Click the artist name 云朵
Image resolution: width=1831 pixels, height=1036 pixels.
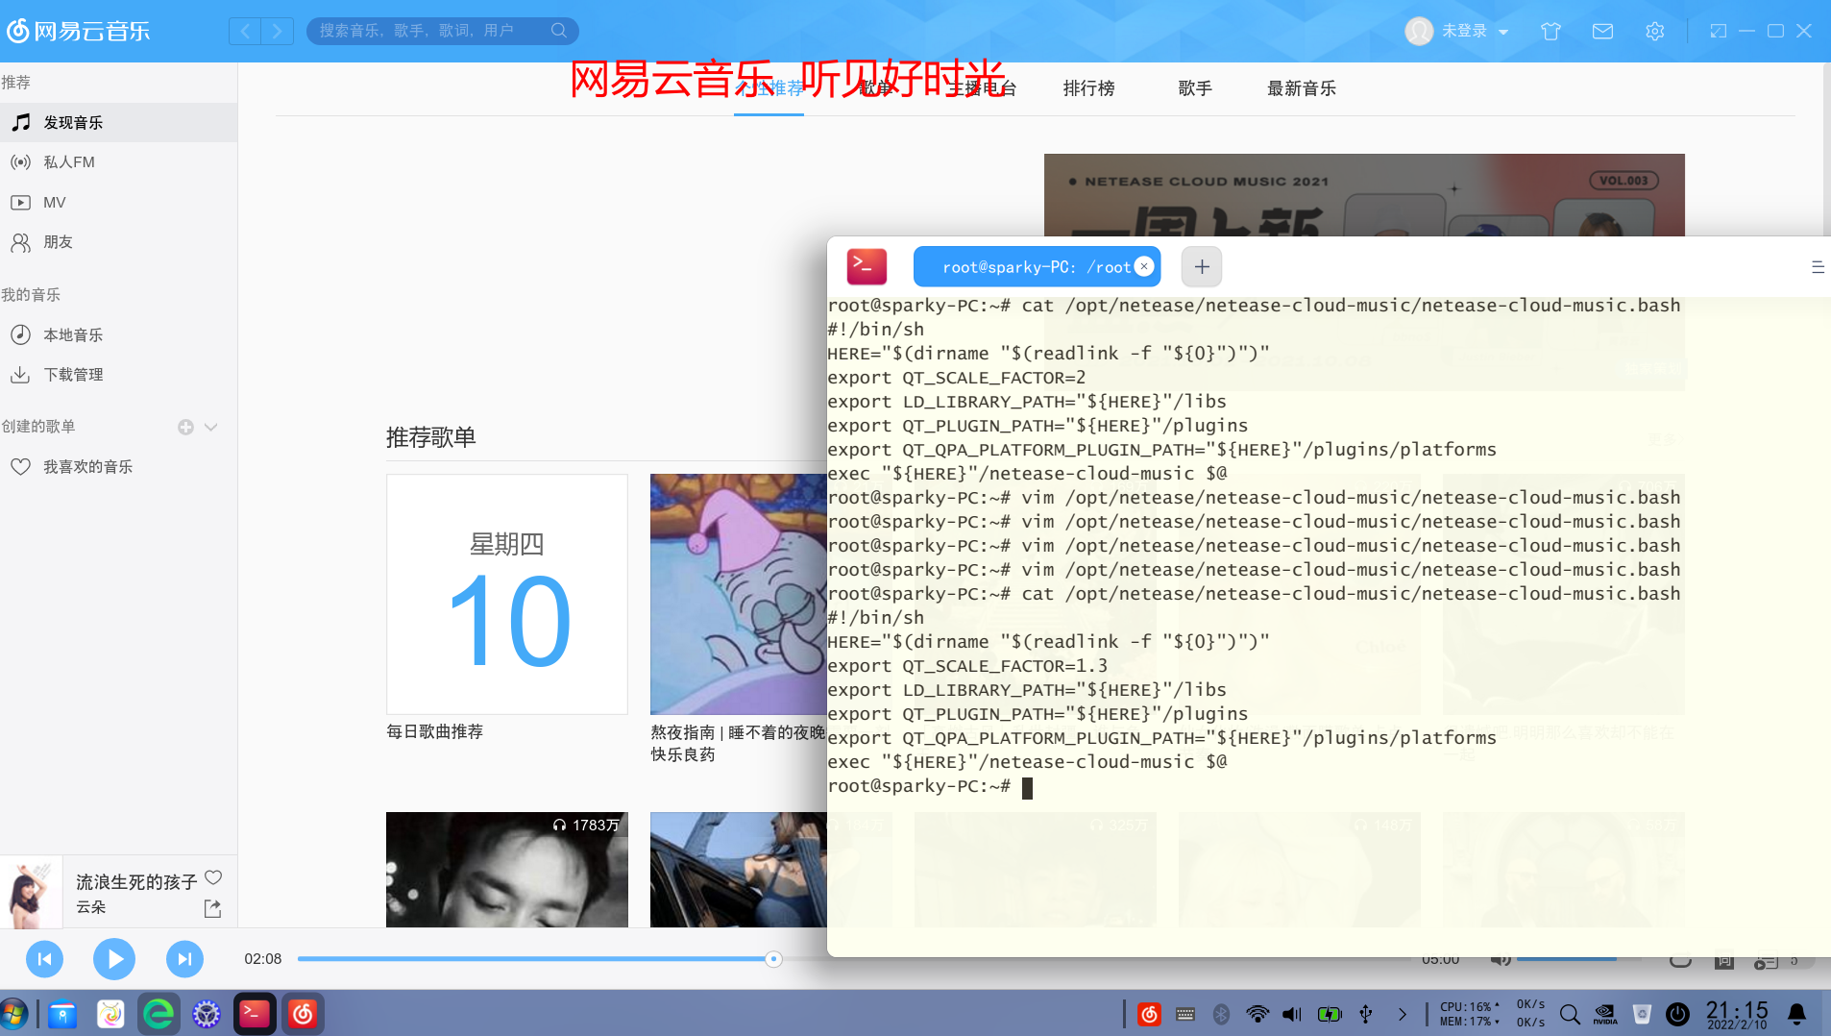click(91, 907)
